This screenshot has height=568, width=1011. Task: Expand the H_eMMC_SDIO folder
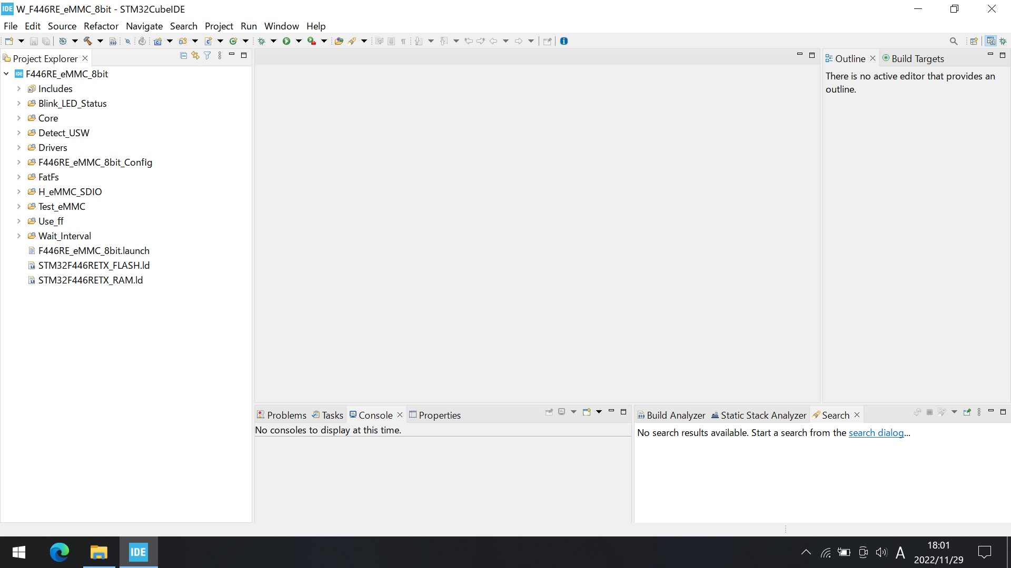point(19,192)
